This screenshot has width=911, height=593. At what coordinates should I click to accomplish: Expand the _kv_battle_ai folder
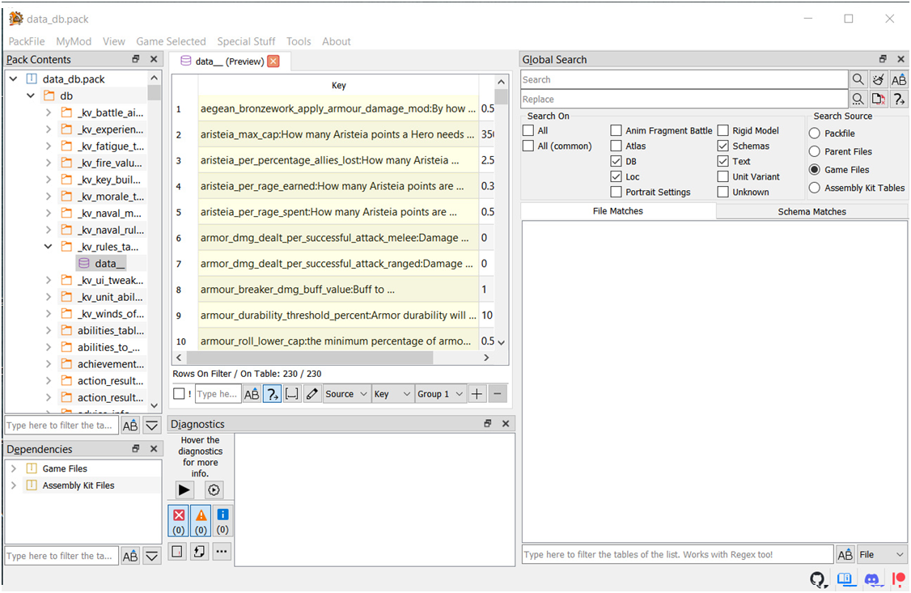click(x=49, y=112)
